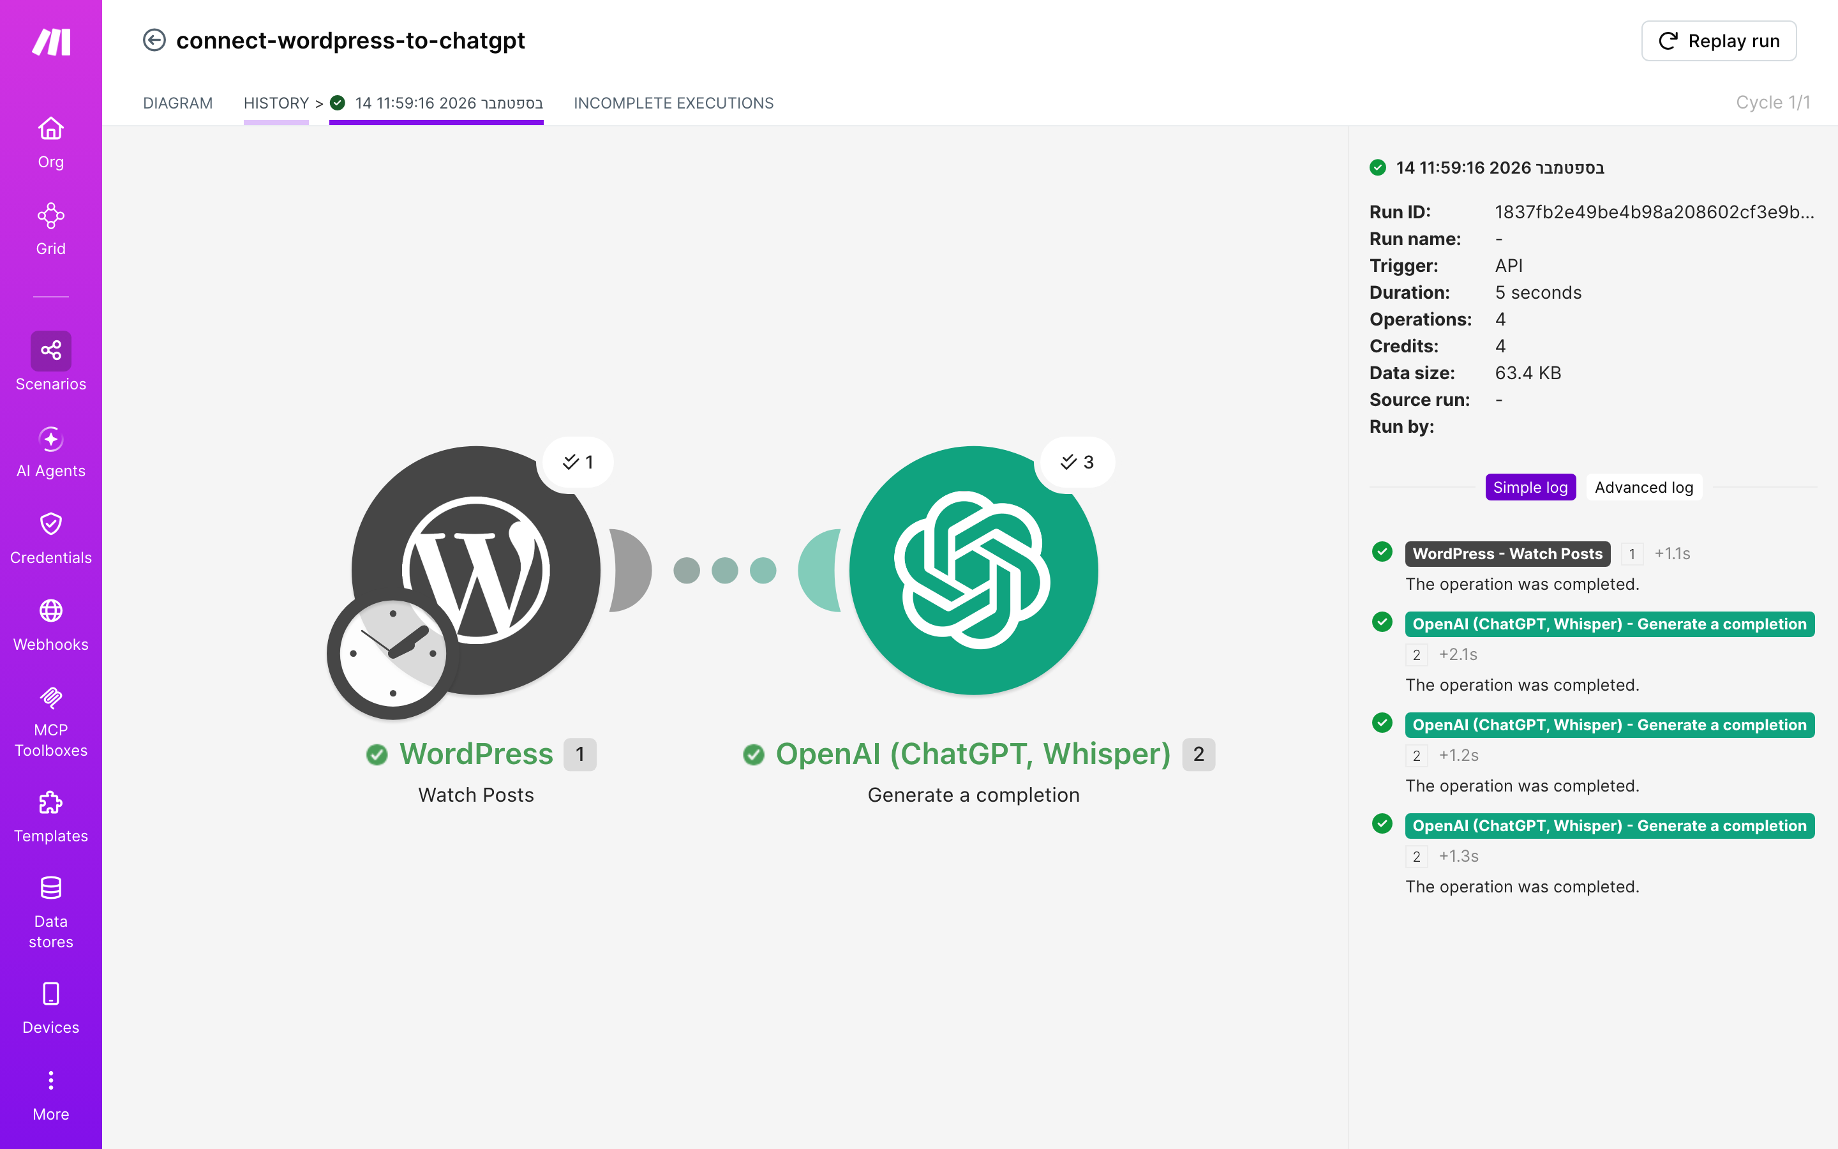Select the 14 11:59:16 2026 run tab
This screenshot has height=1149, width=1838.
[437, 103]
